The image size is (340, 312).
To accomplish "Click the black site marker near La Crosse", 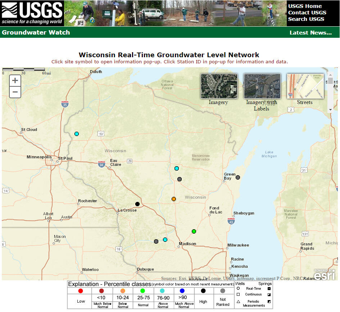I will point(137,204).
